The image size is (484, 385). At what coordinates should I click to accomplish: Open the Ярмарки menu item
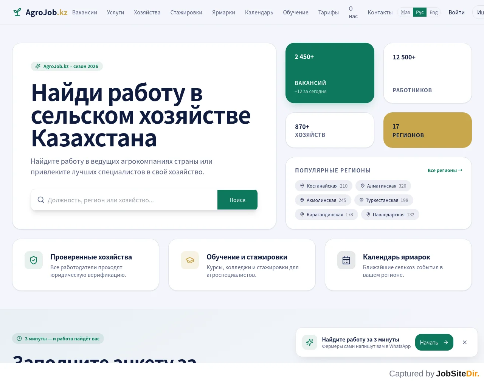[223, 12]
